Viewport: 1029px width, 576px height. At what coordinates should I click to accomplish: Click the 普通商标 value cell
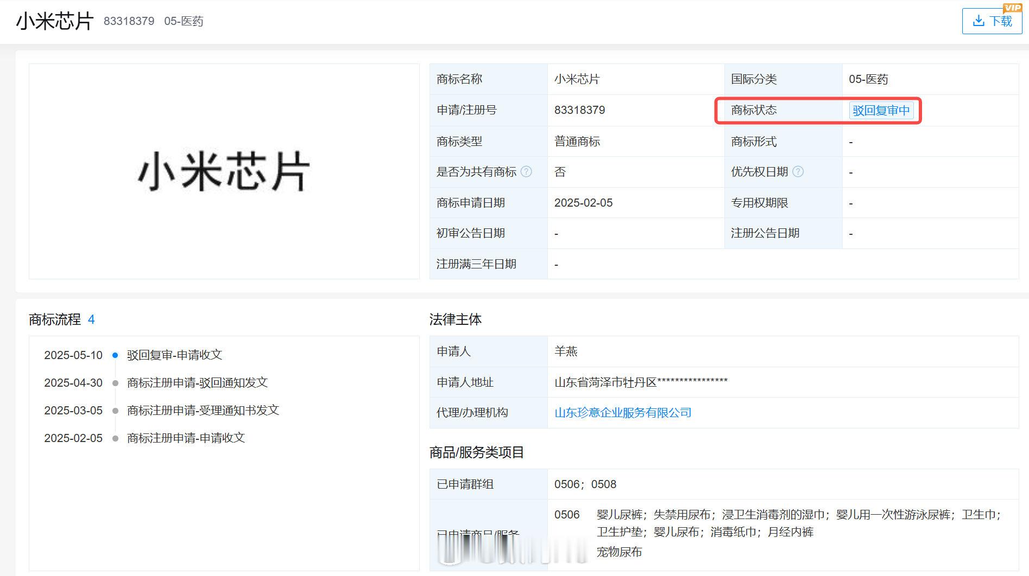[x=636, y=142]
